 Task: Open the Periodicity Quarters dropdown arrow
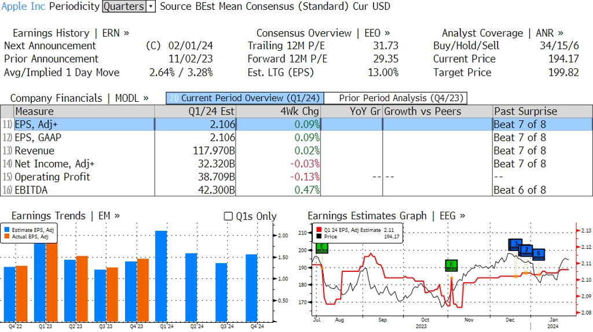click(151, 6)
